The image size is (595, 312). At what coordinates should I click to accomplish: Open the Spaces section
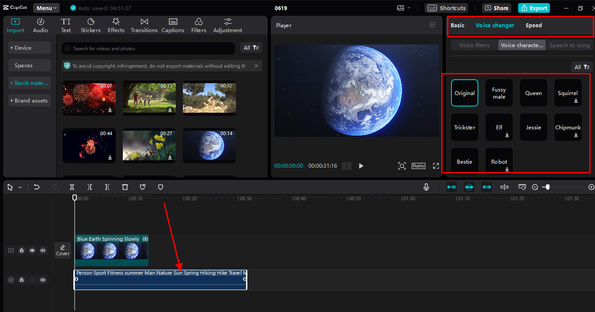pos(29,65)
